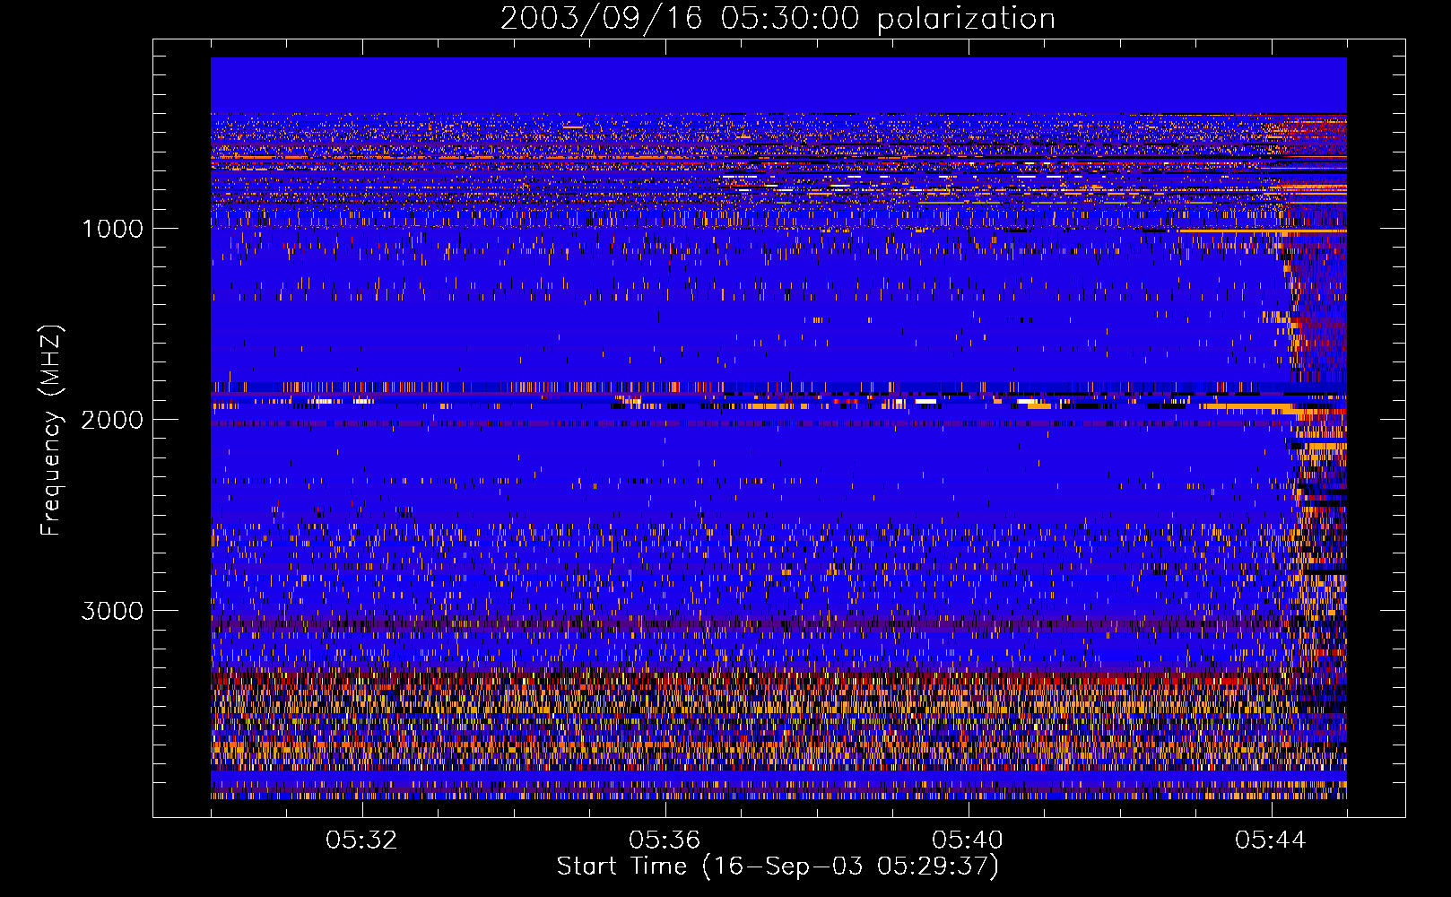Click the 'Frequency (MHZ)' axis label
Viewport: 1451px width, 897px height.
pos(52,431)
